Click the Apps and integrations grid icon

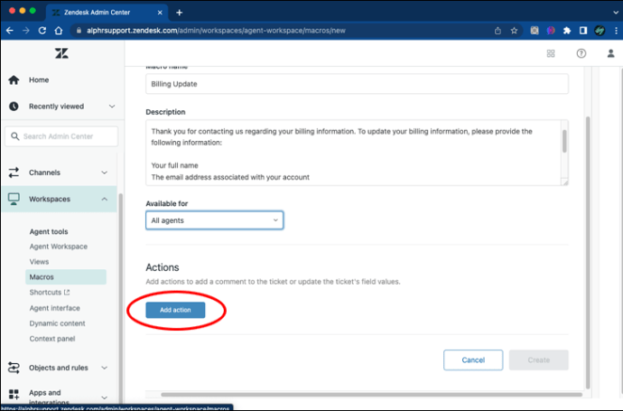(14, 394)
